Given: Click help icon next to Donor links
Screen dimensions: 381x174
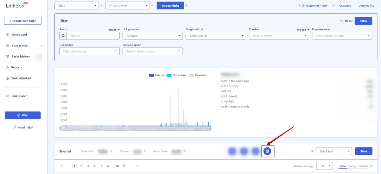Looking at the screenshot, I should (x=111, y=151).
